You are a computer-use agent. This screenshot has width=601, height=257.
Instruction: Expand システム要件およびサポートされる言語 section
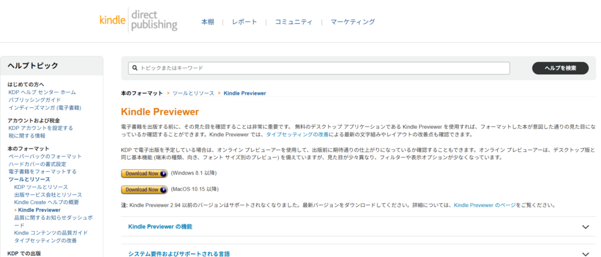click(x=179, y=253)
